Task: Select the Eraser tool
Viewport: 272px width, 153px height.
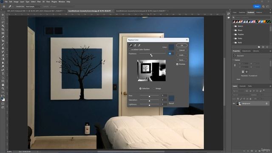Action: (x=3, y=55)
